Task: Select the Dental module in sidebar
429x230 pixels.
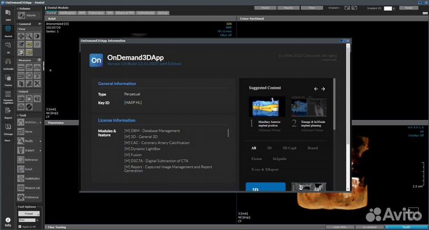Action: tap(8, 31)
